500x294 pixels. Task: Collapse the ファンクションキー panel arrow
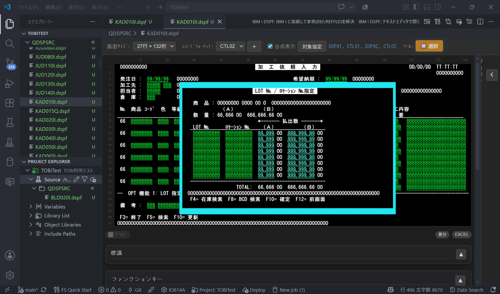click(x=460, y=280)
